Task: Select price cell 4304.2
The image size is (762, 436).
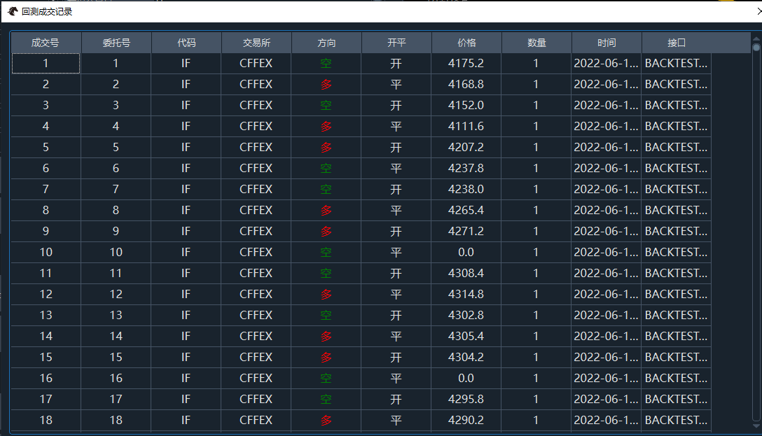Action: [x=466, y=357]
